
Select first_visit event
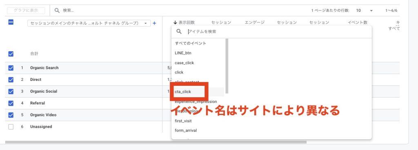183,121
